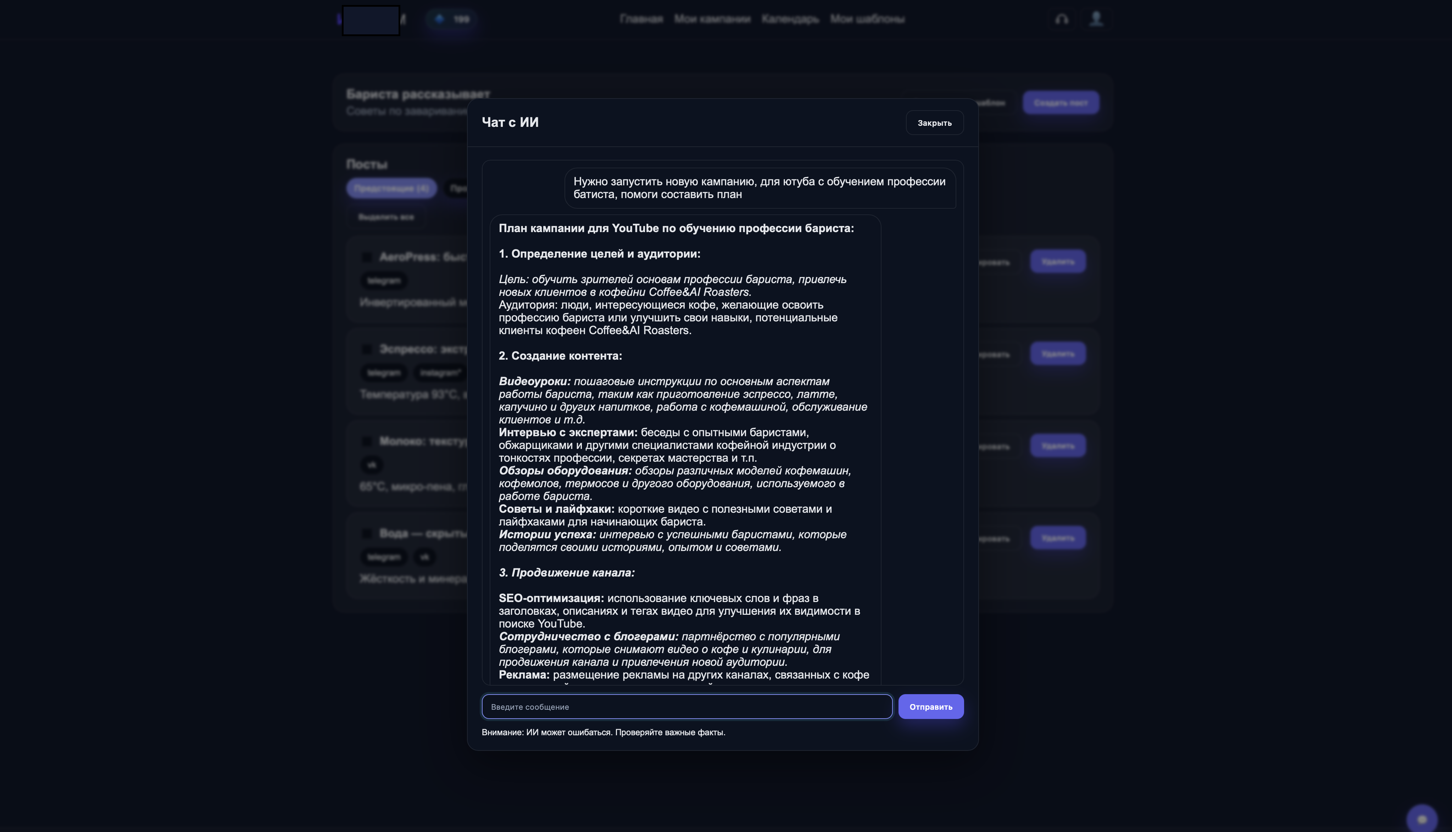Tick the checkbox beside Вода post

tap(367, 533)
